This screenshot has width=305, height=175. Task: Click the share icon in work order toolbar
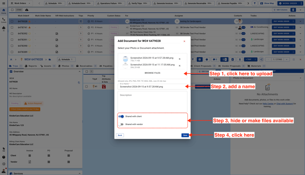[261, 60]
